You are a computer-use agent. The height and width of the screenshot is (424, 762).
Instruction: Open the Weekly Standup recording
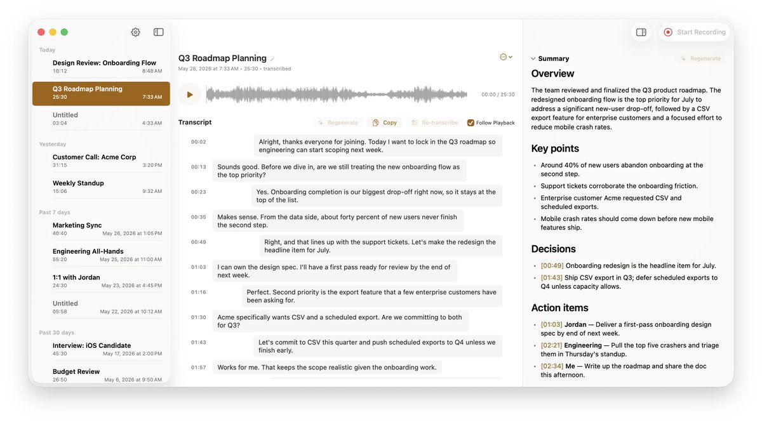[102, 187]
